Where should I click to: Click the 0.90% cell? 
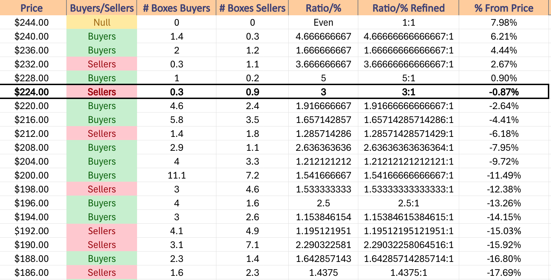click(504, 78)
